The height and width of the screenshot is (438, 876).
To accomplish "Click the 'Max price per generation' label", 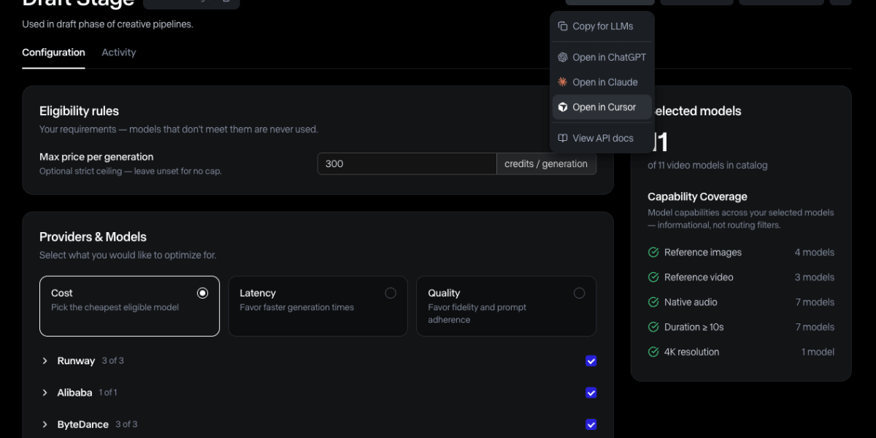I will pos(96,157).
